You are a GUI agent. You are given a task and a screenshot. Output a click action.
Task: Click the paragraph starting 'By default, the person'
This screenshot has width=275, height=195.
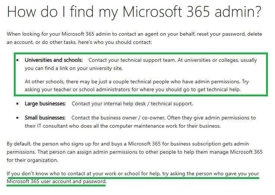pos(135,152)
